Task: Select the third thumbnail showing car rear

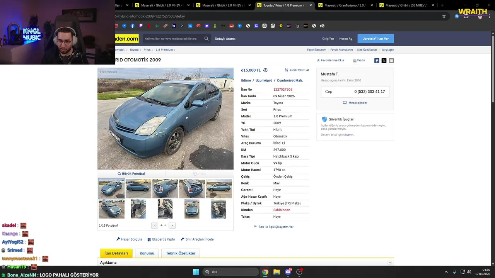Action: coord(165,188)
